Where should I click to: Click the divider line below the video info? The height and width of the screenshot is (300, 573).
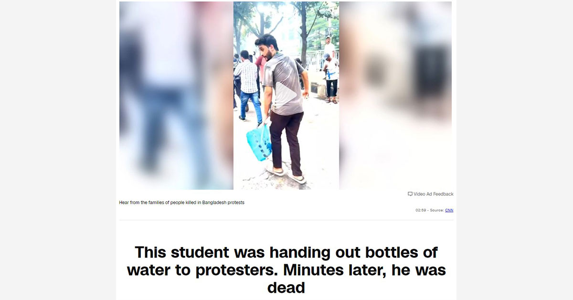click(286, 220)
